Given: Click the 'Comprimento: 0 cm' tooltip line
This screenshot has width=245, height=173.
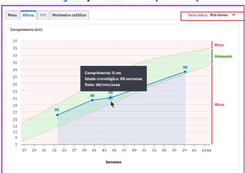Looking at the screenshot, I should (x=103, y=73).
